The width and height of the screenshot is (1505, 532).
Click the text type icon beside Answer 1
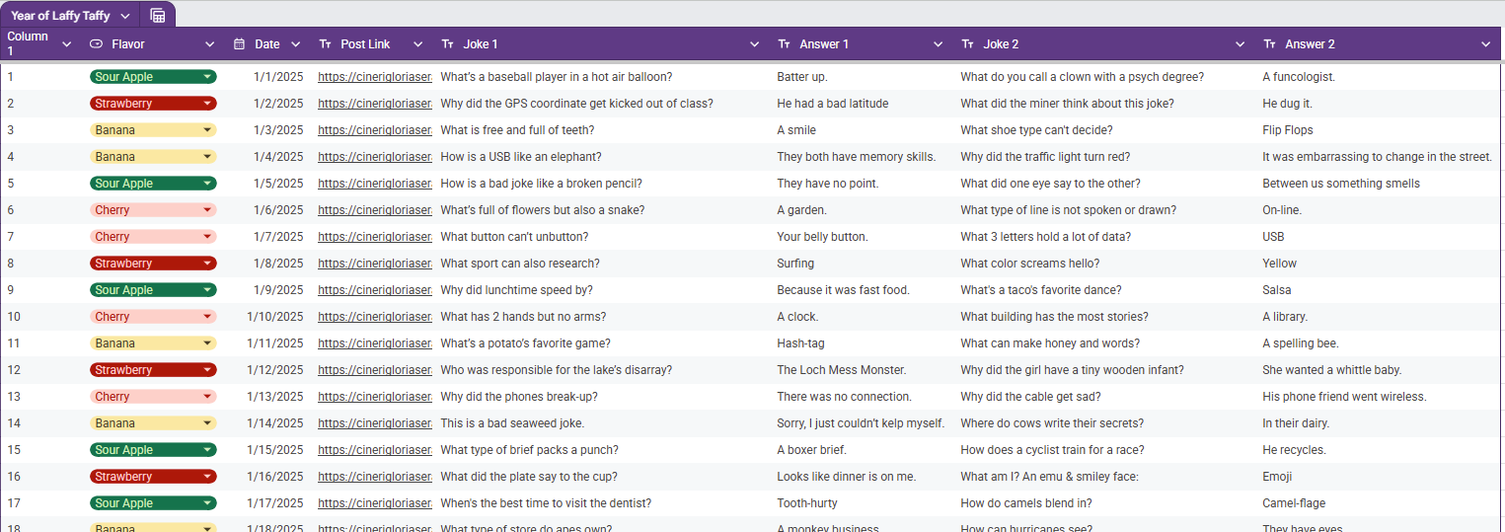click(x=785, y=44)
